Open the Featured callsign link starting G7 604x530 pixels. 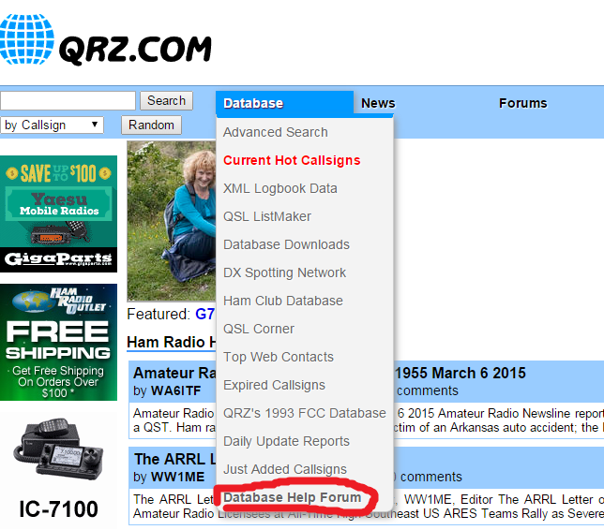[x=204, y=315]
